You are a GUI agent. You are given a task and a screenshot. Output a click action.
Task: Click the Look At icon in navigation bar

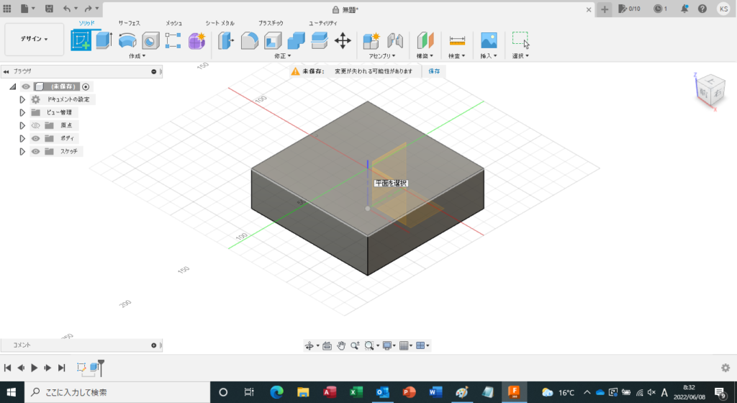pos(327,345)
